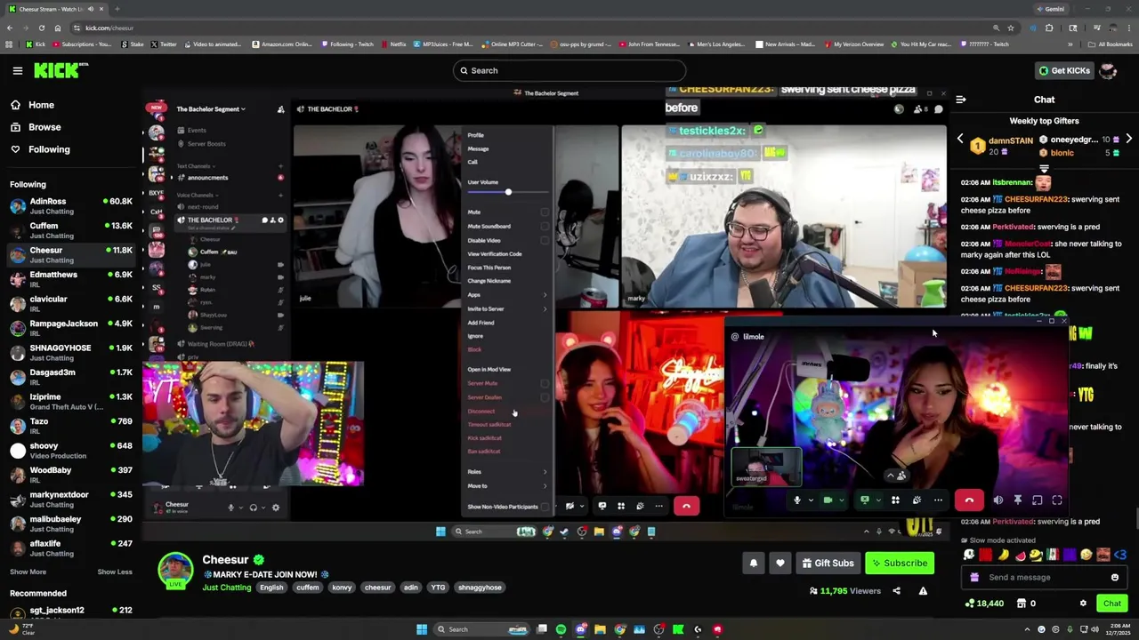The image size is (1139, 640).
Task: Follow Cheesur with the heart button
Action: tap(780, 563)
